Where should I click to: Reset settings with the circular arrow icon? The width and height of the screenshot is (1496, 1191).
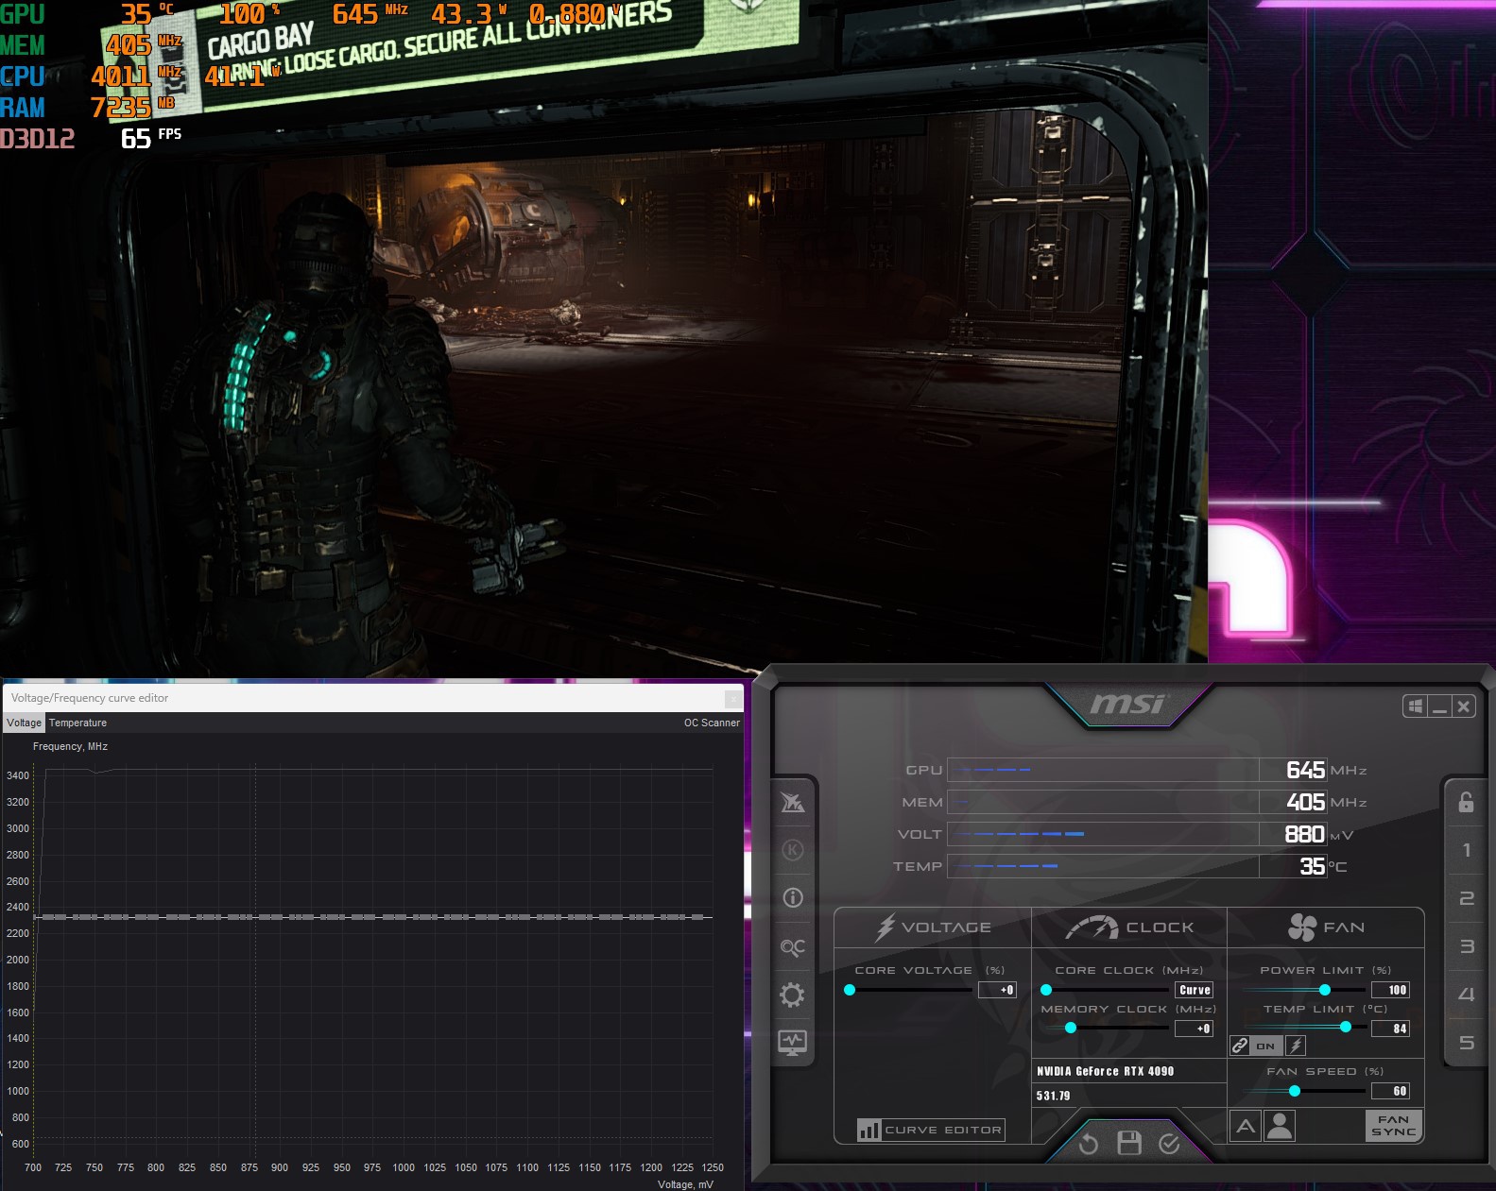tap(1089, 1144)
